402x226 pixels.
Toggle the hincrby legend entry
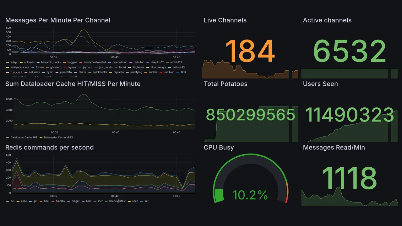[60, 201]
